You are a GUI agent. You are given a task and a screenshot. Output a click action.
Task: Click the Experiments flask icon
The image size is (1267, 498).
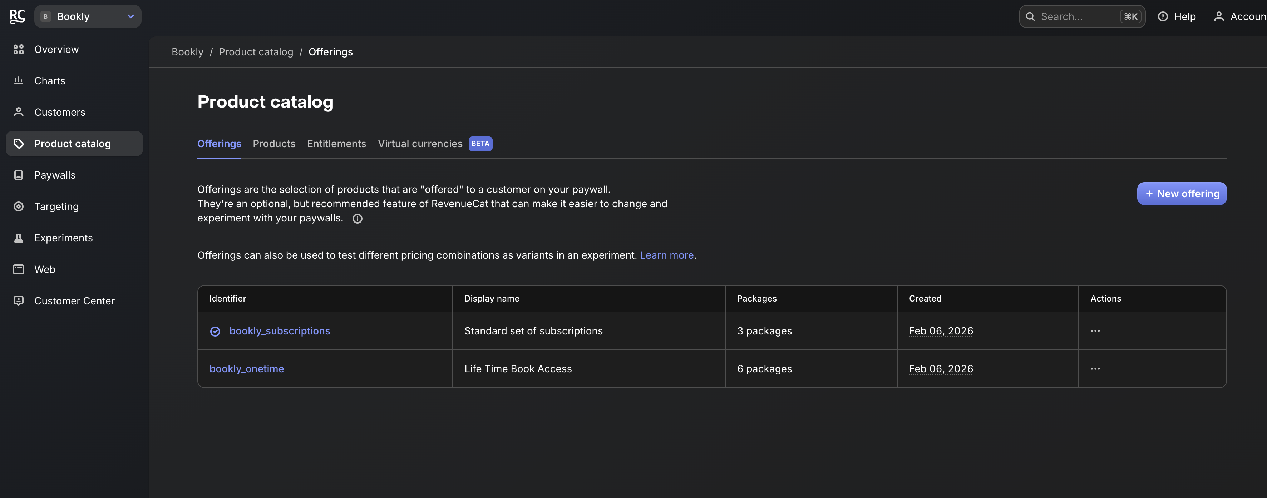[19, 238]
